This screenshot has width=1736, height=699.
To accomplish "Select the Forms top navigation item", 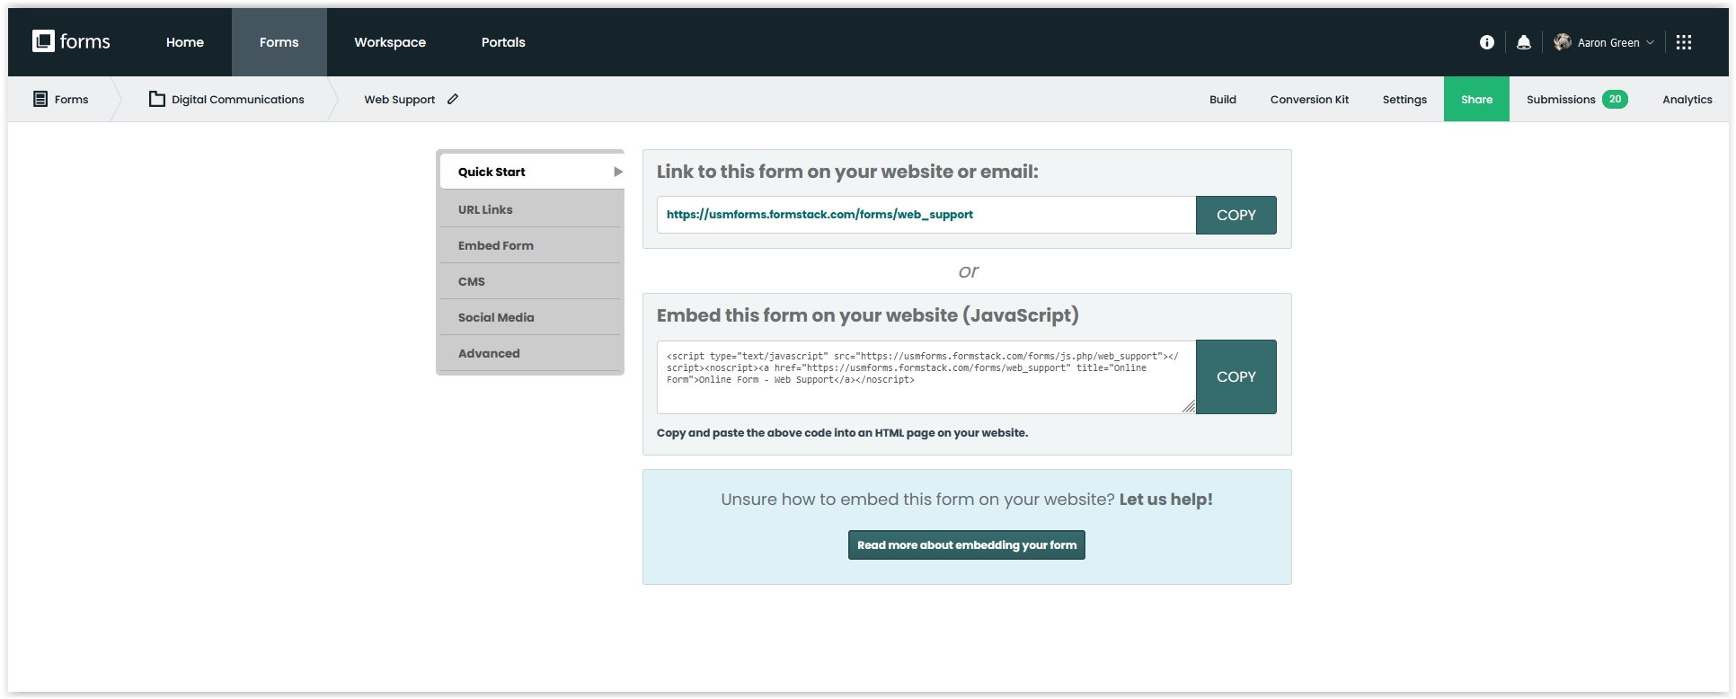I will pos(279,42).
